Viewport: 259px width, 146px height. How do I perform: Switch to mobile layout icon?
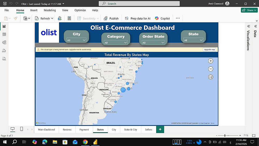(21, 129)
